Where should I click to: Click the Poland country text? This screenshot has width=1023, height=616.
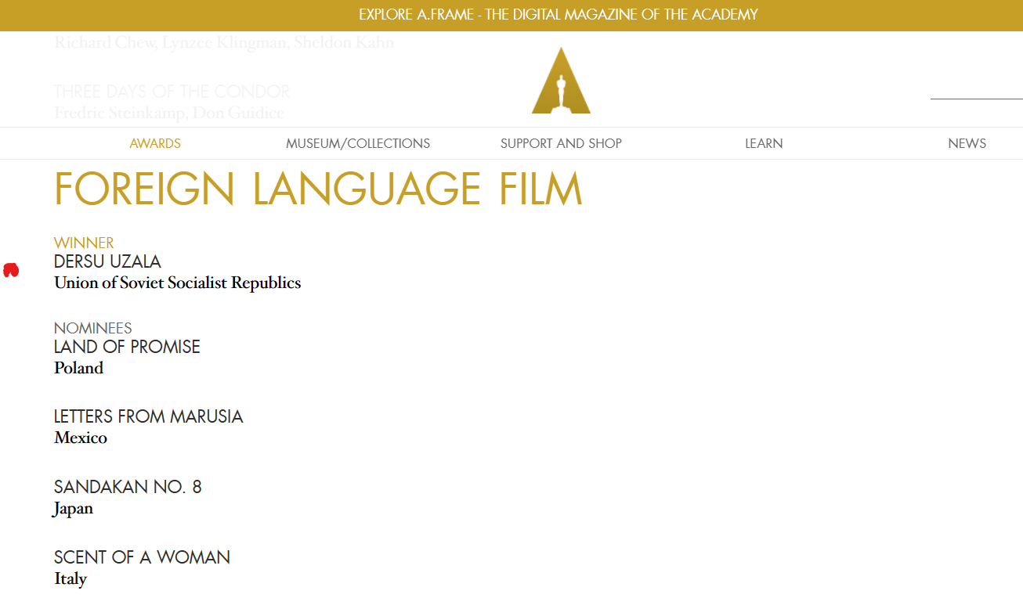pos(78,368)
